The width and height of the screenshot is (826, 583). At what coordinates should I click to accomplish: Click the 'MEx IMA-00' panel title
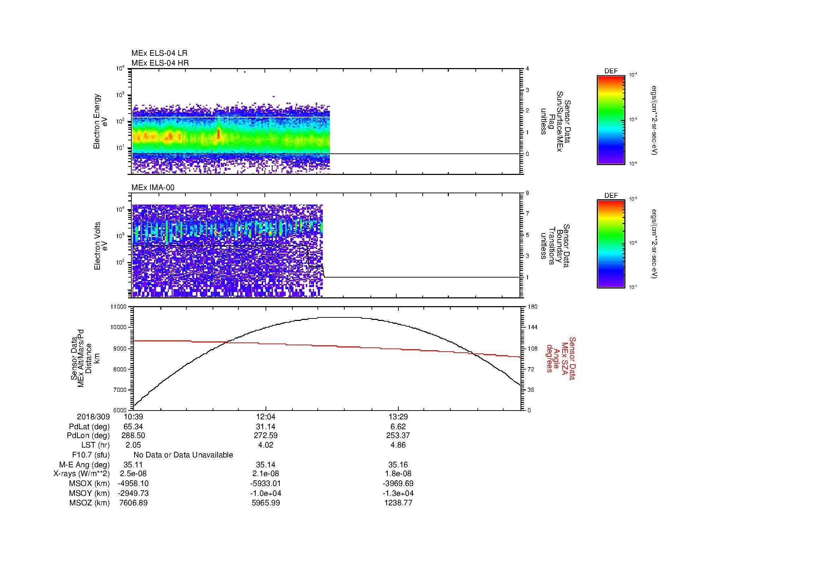point(153,188)
